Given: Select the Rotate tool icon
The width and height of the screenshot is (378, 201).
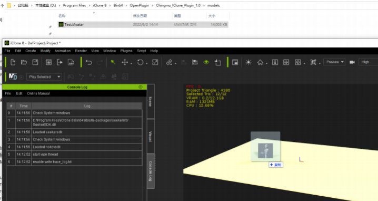Looking at the screenshot, I should click(x=140, y=62).
